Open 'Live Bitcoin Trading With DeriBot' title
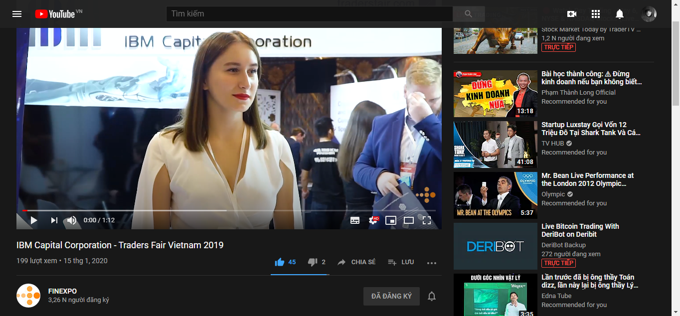 [x=580, y=230]
